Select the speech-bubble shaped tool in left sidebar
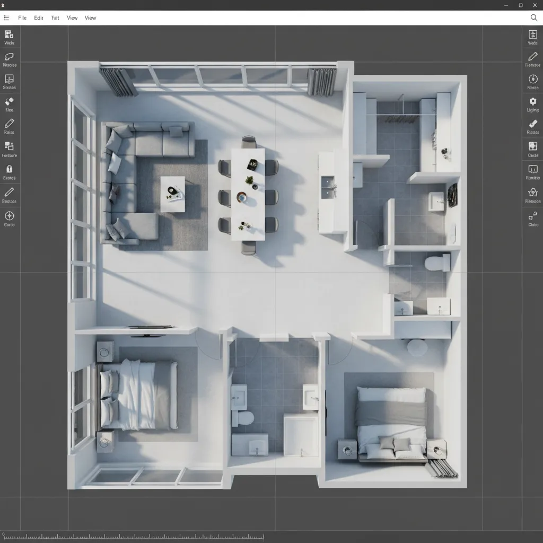Viewport: 543px width, 543px height. [x=10, y=59]
